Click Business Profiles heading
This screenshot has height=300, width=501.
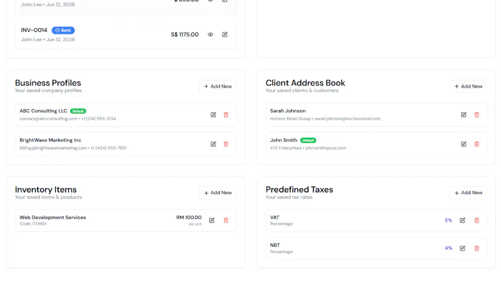tap(48, 83)
